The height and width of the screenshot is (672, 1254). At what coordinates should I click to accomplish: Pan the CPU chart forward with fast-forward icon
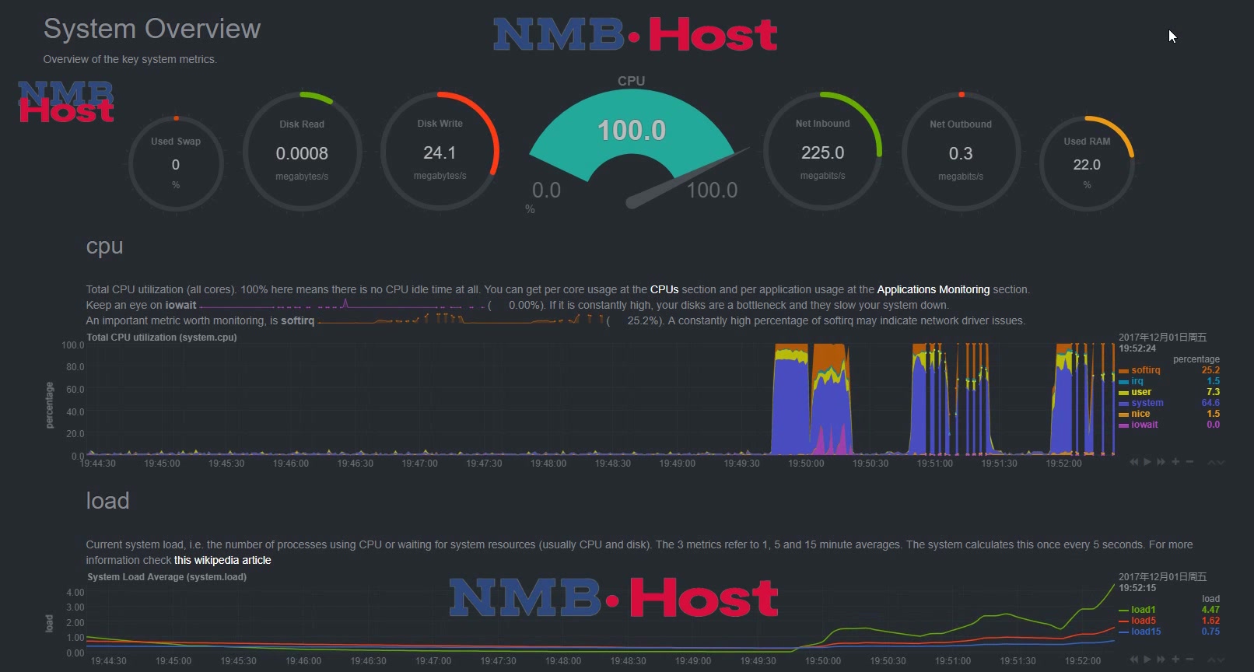[x=1161, y=462]
